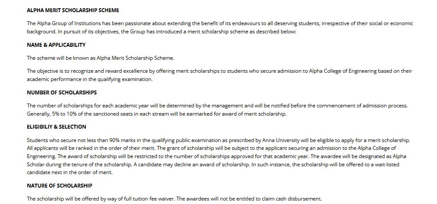
Task: Click the sentence naming the Alpha Merit Scholarship Scheme
Action: tap(100, 58)
